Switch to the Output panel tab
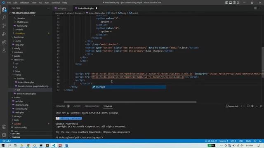264x148 pixels. [77, 106]
